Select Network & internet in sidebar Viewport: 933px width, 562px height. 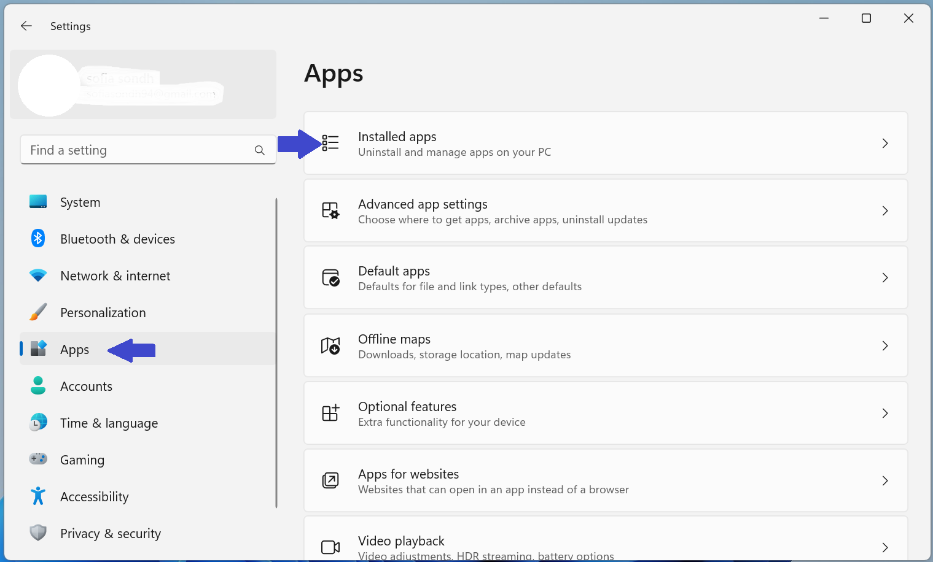pyautogui.click(x=115, y=276)
